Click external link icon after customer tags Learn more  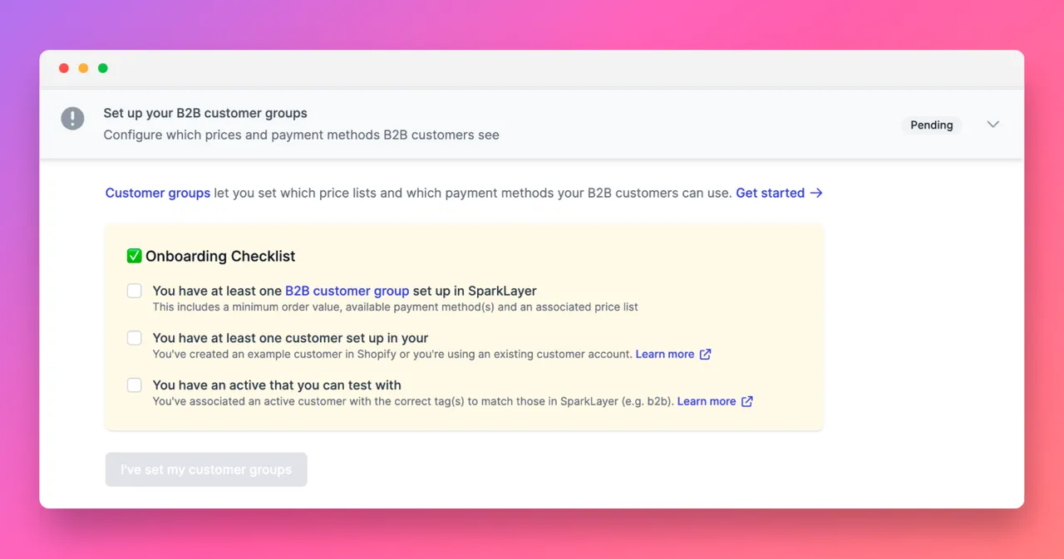[x=746, y=401]
